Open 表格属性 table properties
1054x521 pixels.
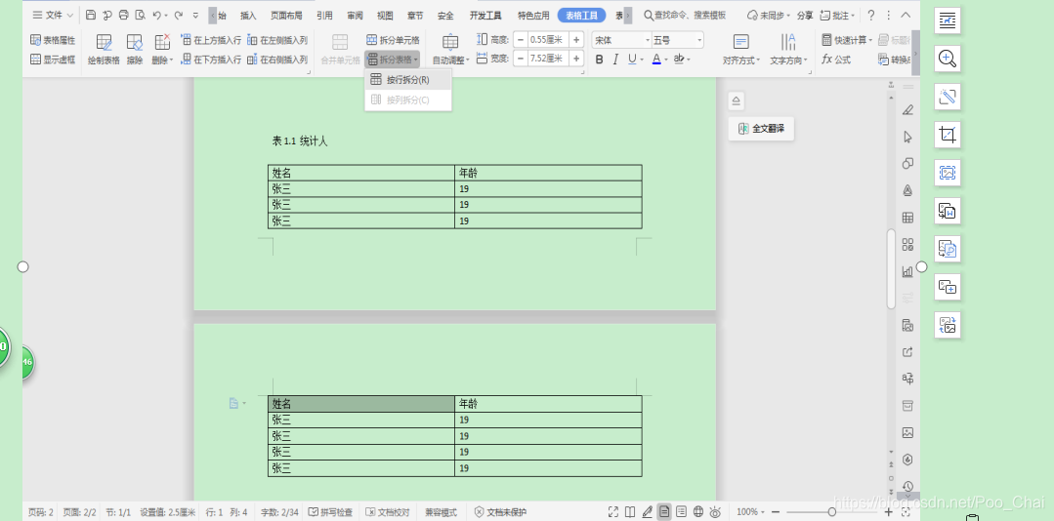tap(53, 40)
